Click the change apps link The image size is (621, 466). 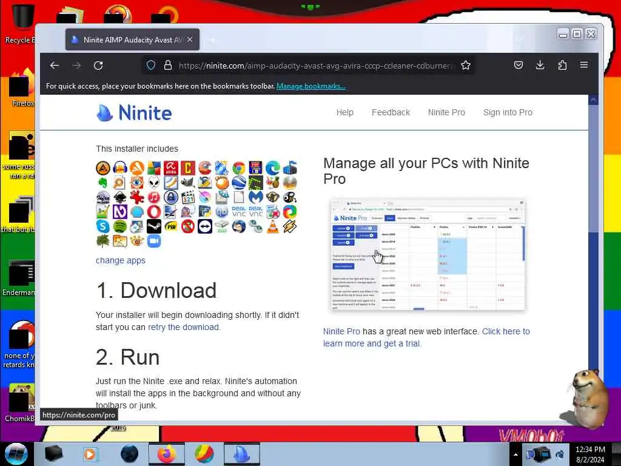click(x=121, y=260)
